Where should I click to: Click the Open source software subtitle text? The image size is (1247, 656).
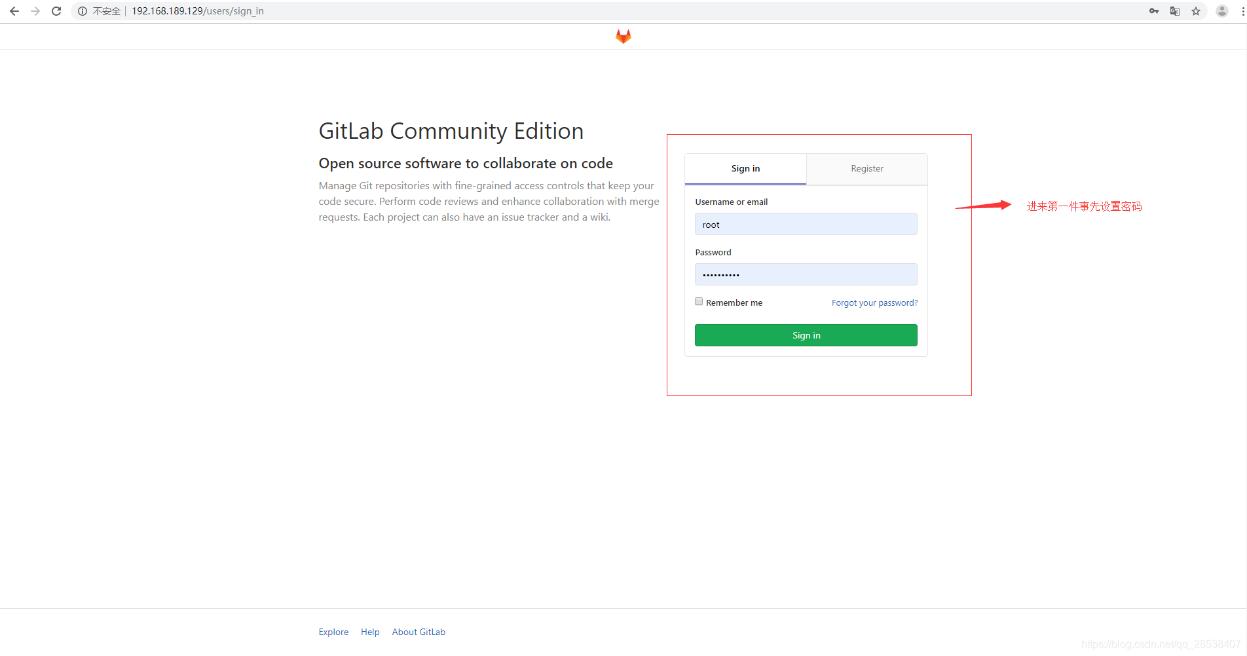point(466,164)
